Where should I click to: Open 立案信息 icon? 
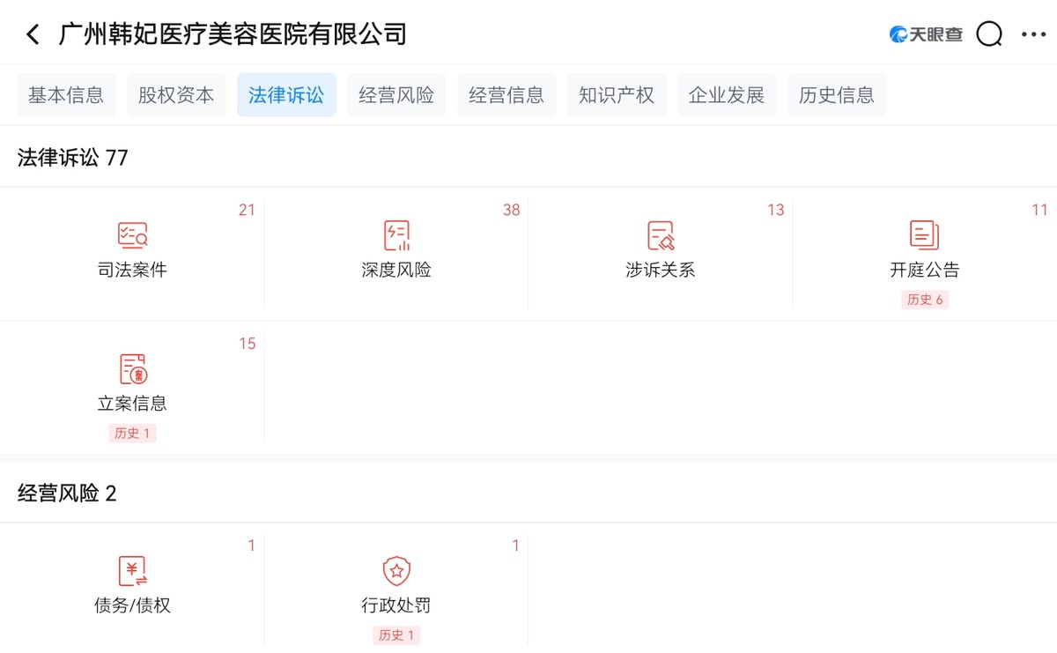(x=132, y=368)
